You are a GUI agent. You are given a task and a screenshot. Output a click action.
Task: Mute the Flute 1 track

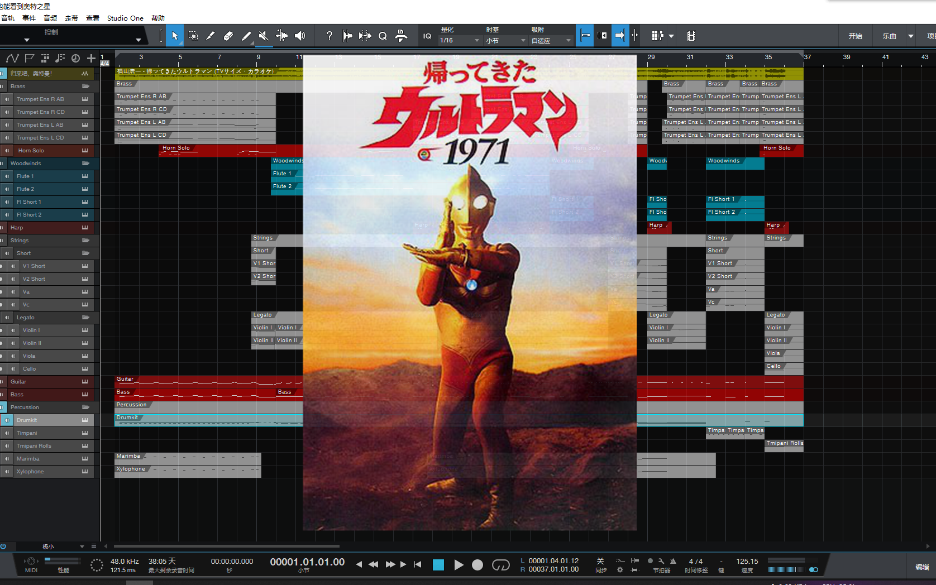point(7,176)
